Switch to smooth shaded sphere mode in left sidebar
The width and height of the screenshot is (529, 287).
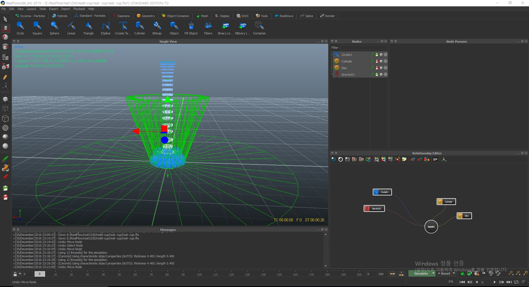[x=5, y=146]
